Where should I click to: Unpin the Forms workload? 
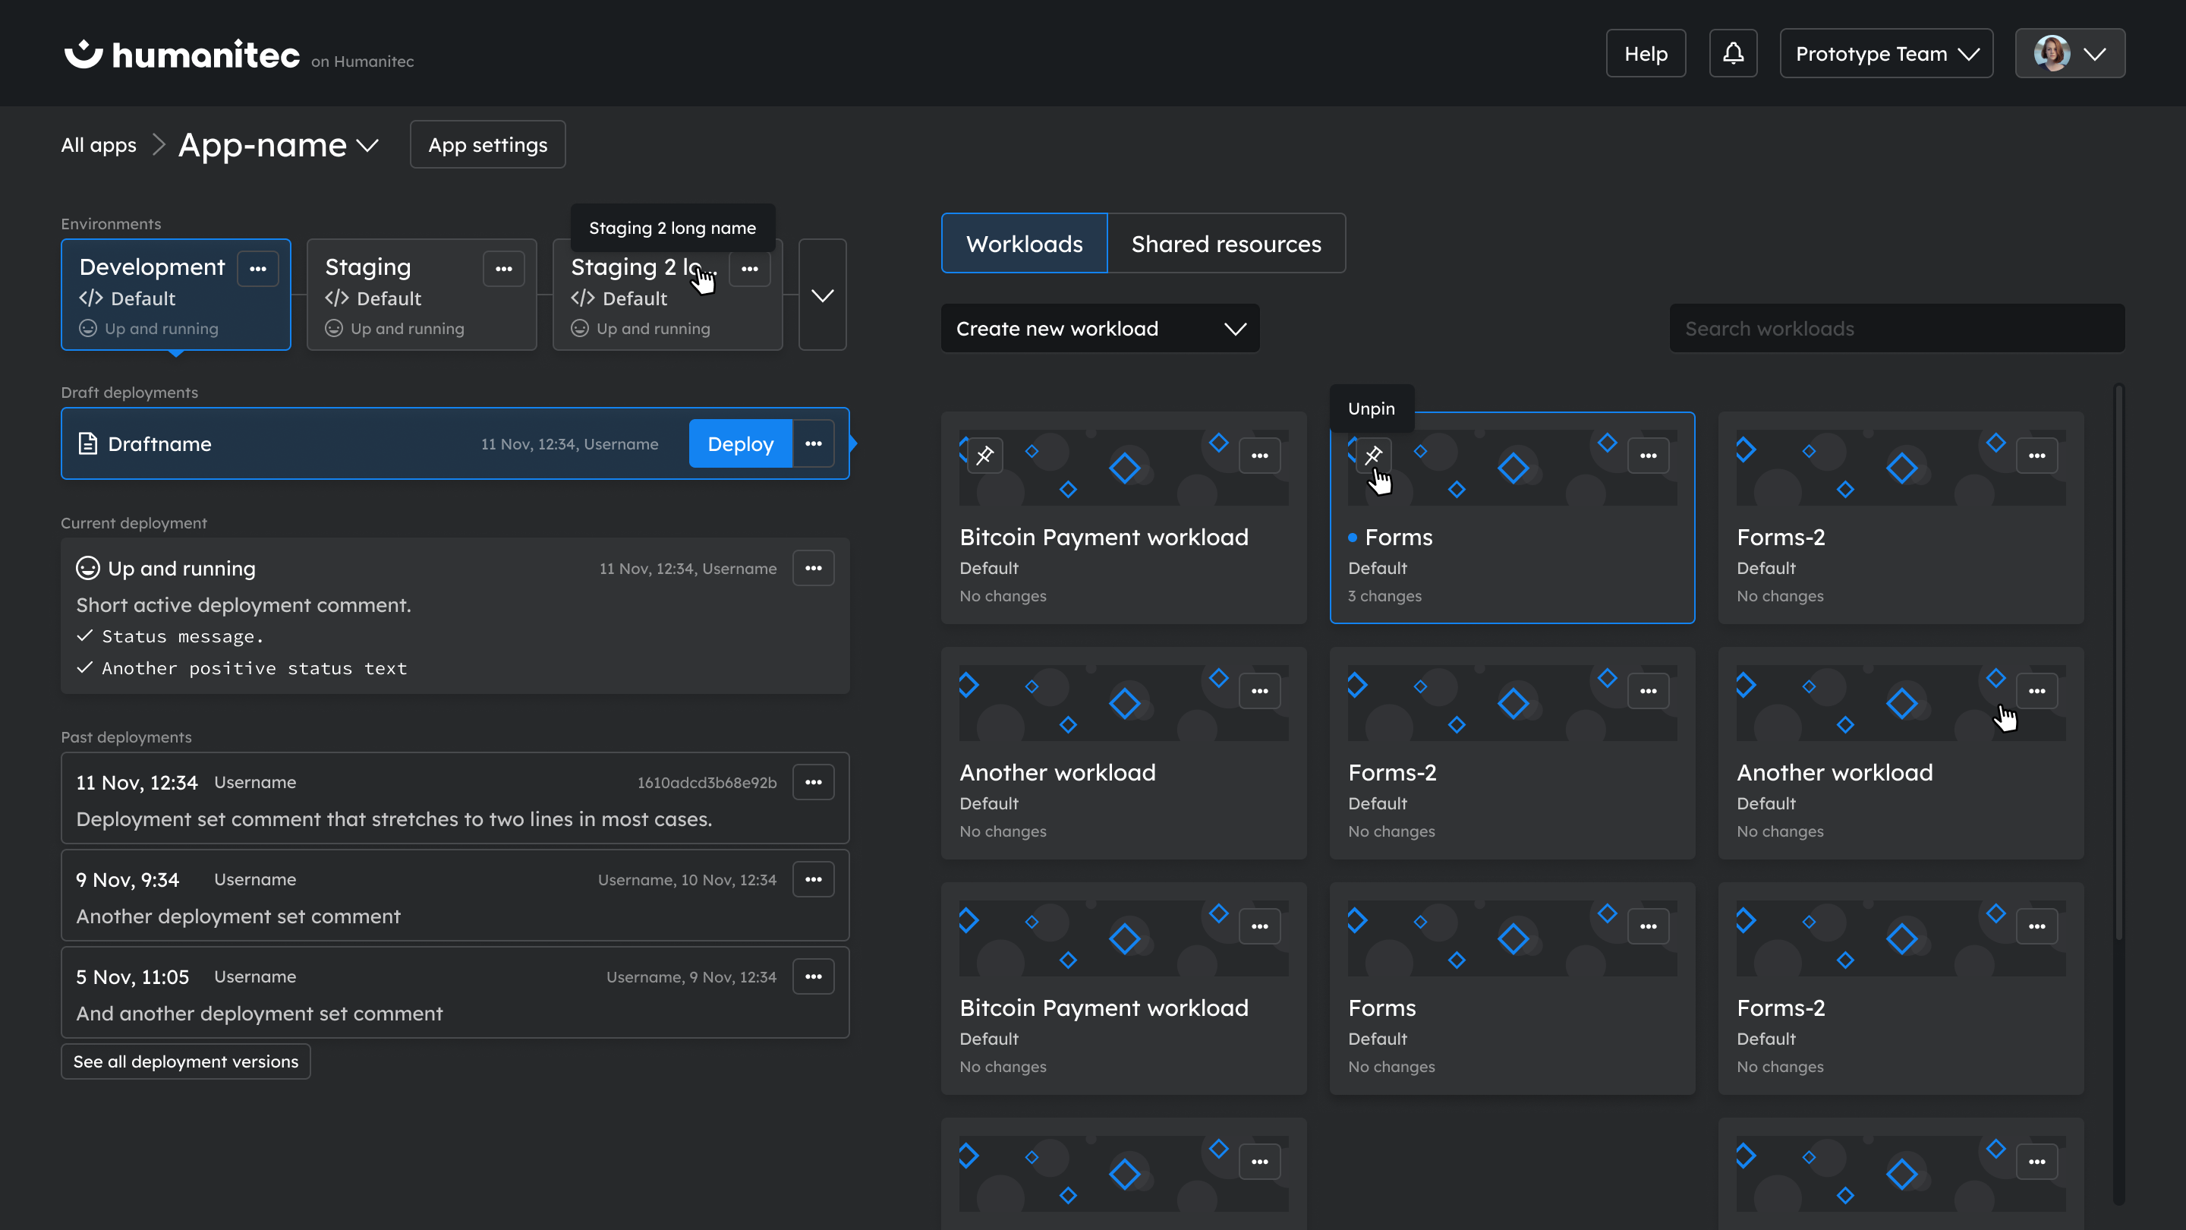tap(1373, 455)
